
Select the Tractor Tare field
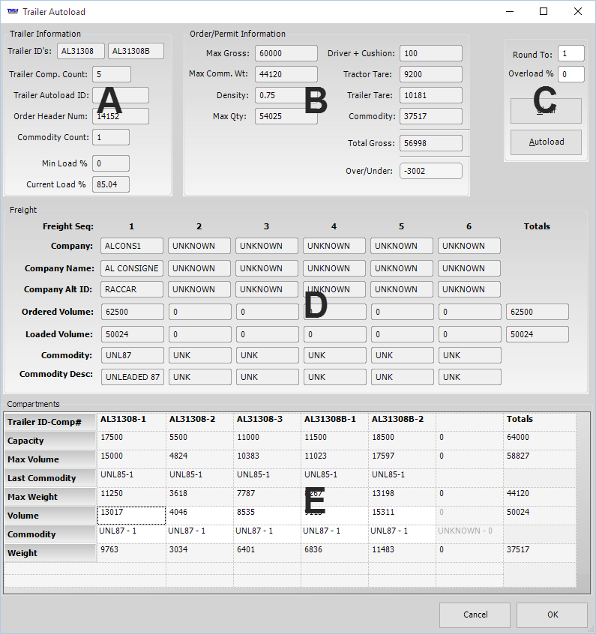430,74
